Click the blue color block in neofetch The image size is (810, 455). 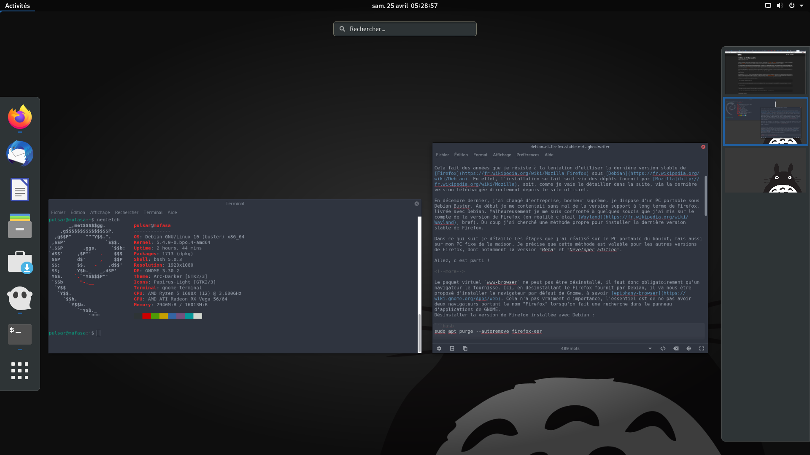click(x=172, y=316)
